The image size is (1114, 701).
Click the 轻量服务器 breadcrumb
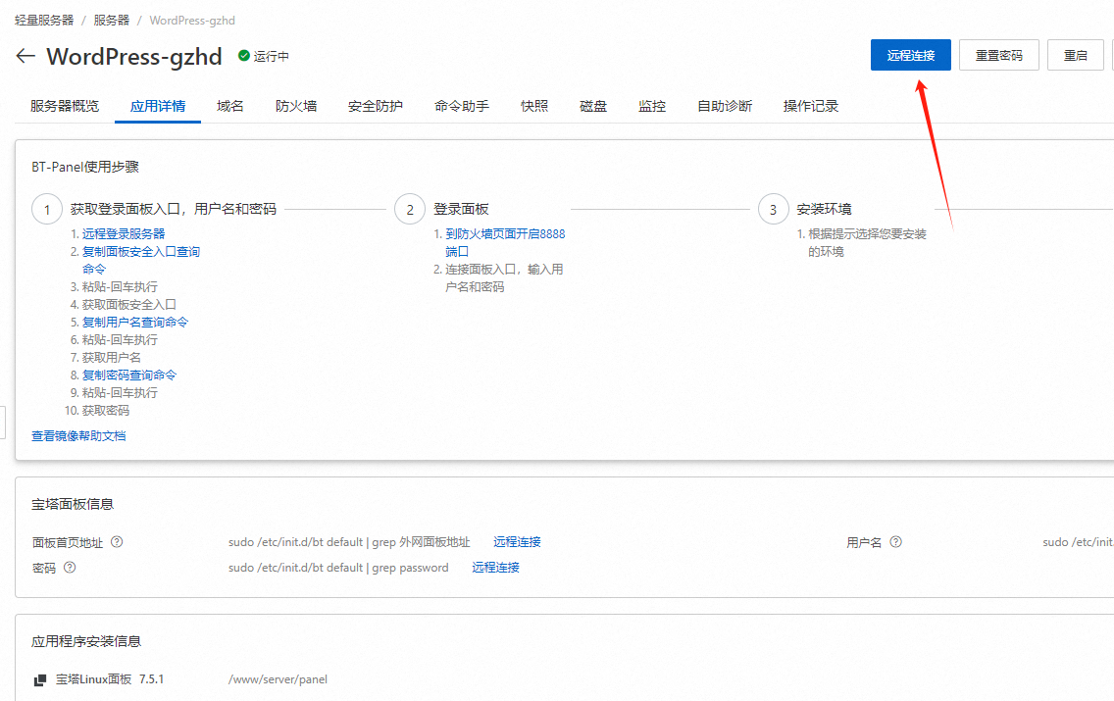coord(44,21)
